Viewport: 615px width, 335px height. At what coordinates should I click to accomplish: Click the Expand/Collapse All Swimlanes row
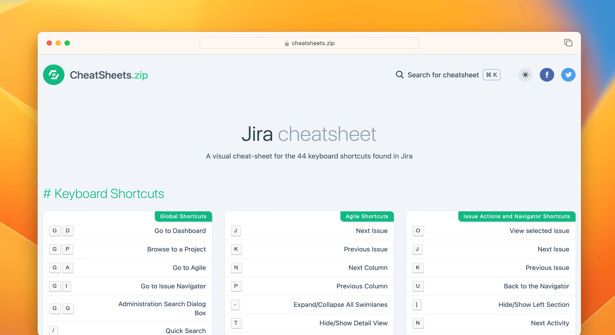(340, 304)
